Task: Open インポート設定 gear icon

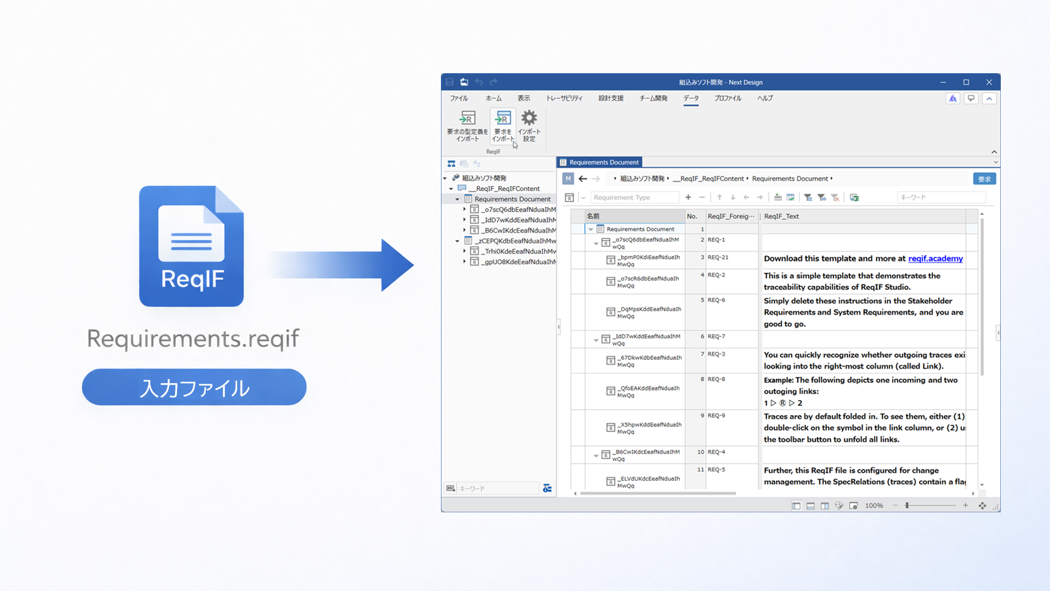Action: point(529,119)
